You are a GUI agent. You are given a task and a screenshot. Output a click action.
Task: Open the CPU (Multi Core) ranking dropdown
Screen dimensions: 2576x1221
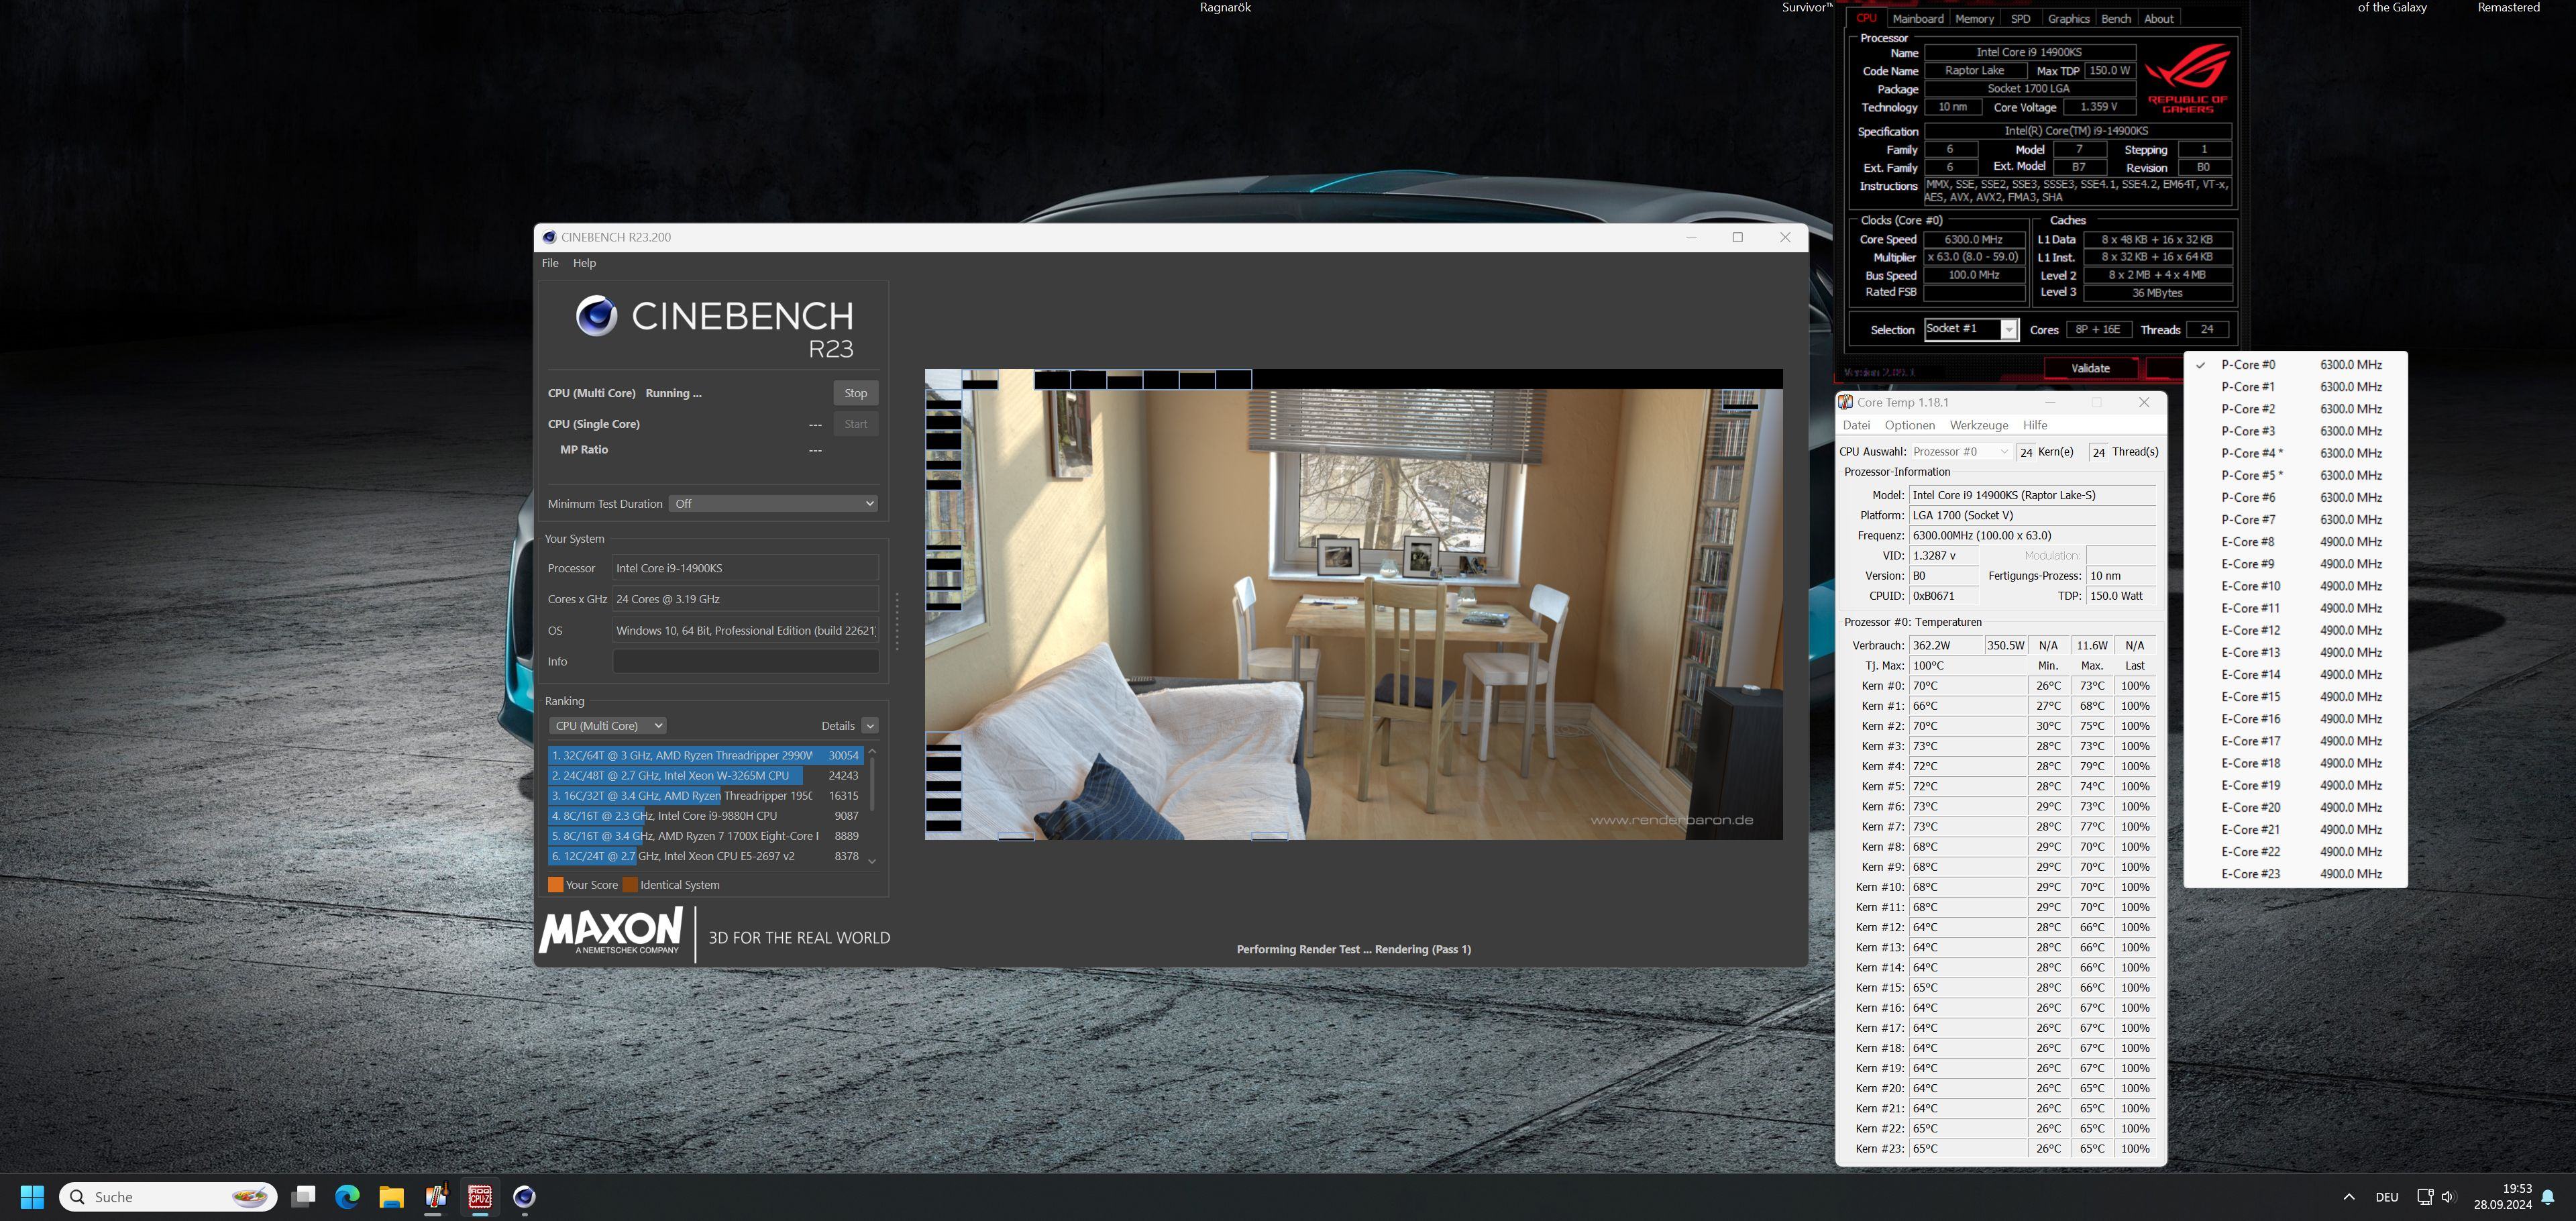[x=606, y=726]
